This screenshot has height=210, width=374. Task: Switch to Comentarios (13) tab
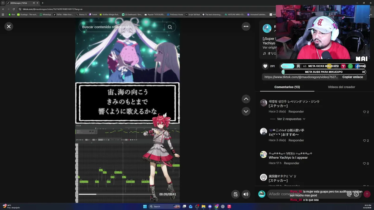click(x=287, y=87)
